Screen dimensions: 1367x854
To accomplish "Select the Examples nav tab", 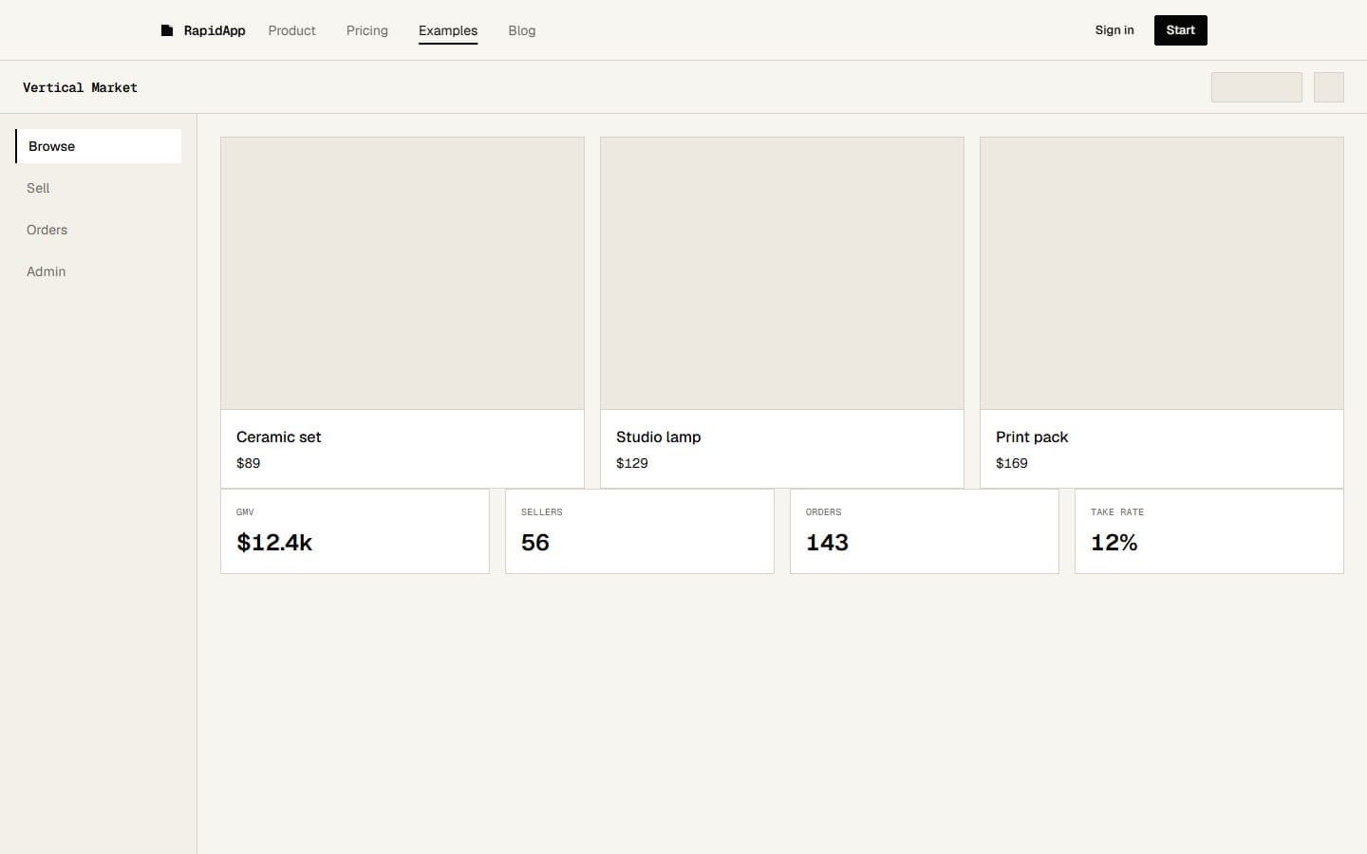I will click(x=448, y=30).
